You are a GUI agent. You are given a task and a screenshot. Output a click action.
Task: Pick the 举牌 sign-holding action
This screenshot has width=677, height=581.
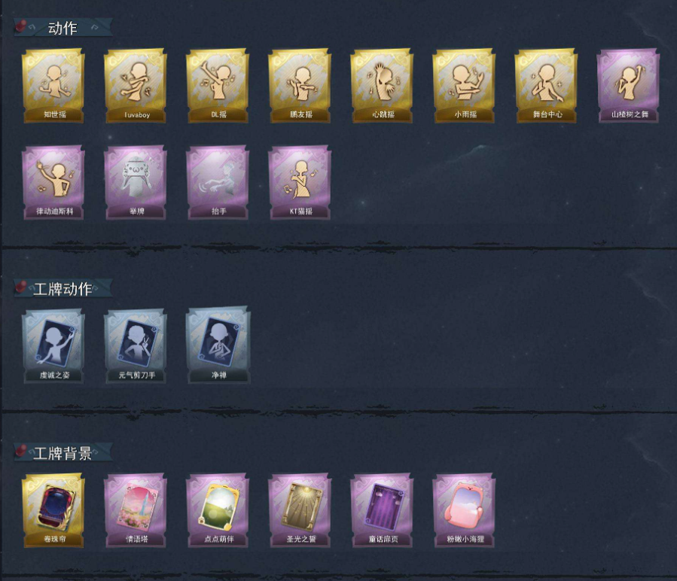pyautogui.click(x=136, y=183)
